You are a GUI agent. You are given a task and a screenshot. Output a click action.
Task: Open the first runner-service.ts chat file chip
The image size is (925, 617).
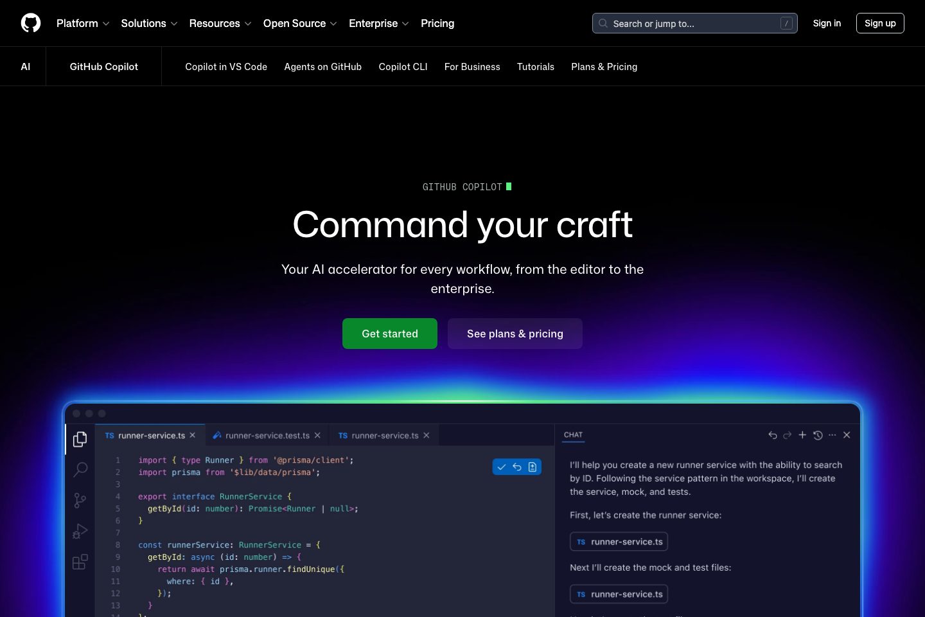619,542
